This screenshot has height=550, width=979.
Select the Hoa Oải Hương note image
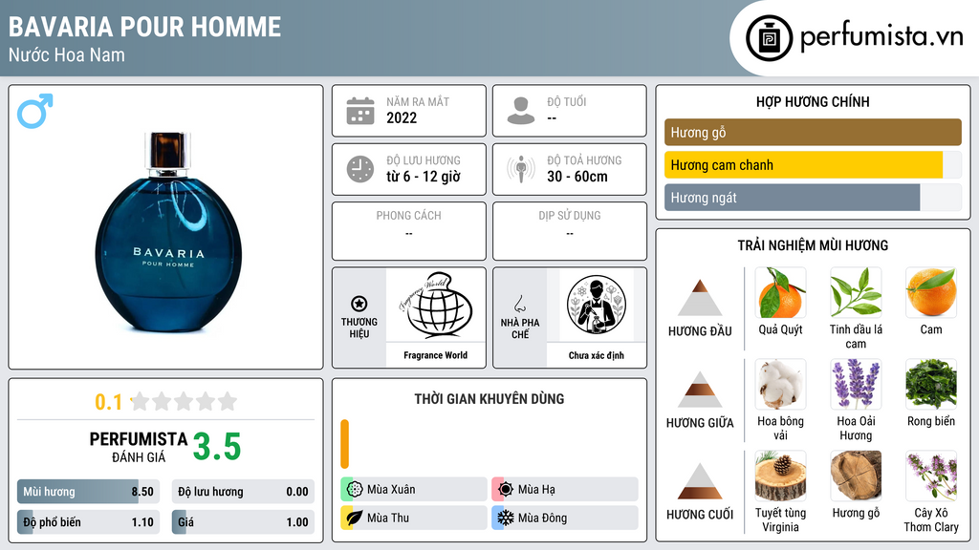click(856, 385)
